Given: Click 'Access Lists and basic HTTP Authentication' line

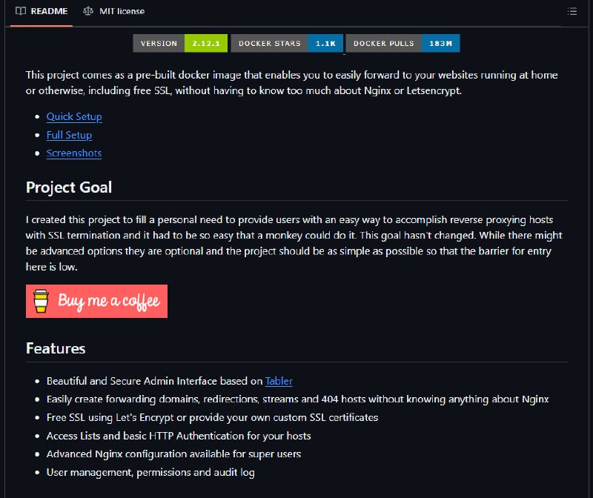Looking at the screenshot, I should click(179, 436).
